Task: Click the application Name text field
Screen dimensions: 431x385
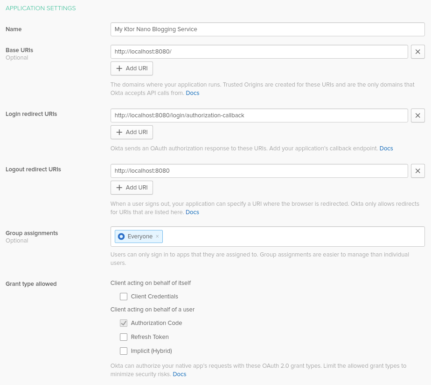Action: click(x=267, y=29)
